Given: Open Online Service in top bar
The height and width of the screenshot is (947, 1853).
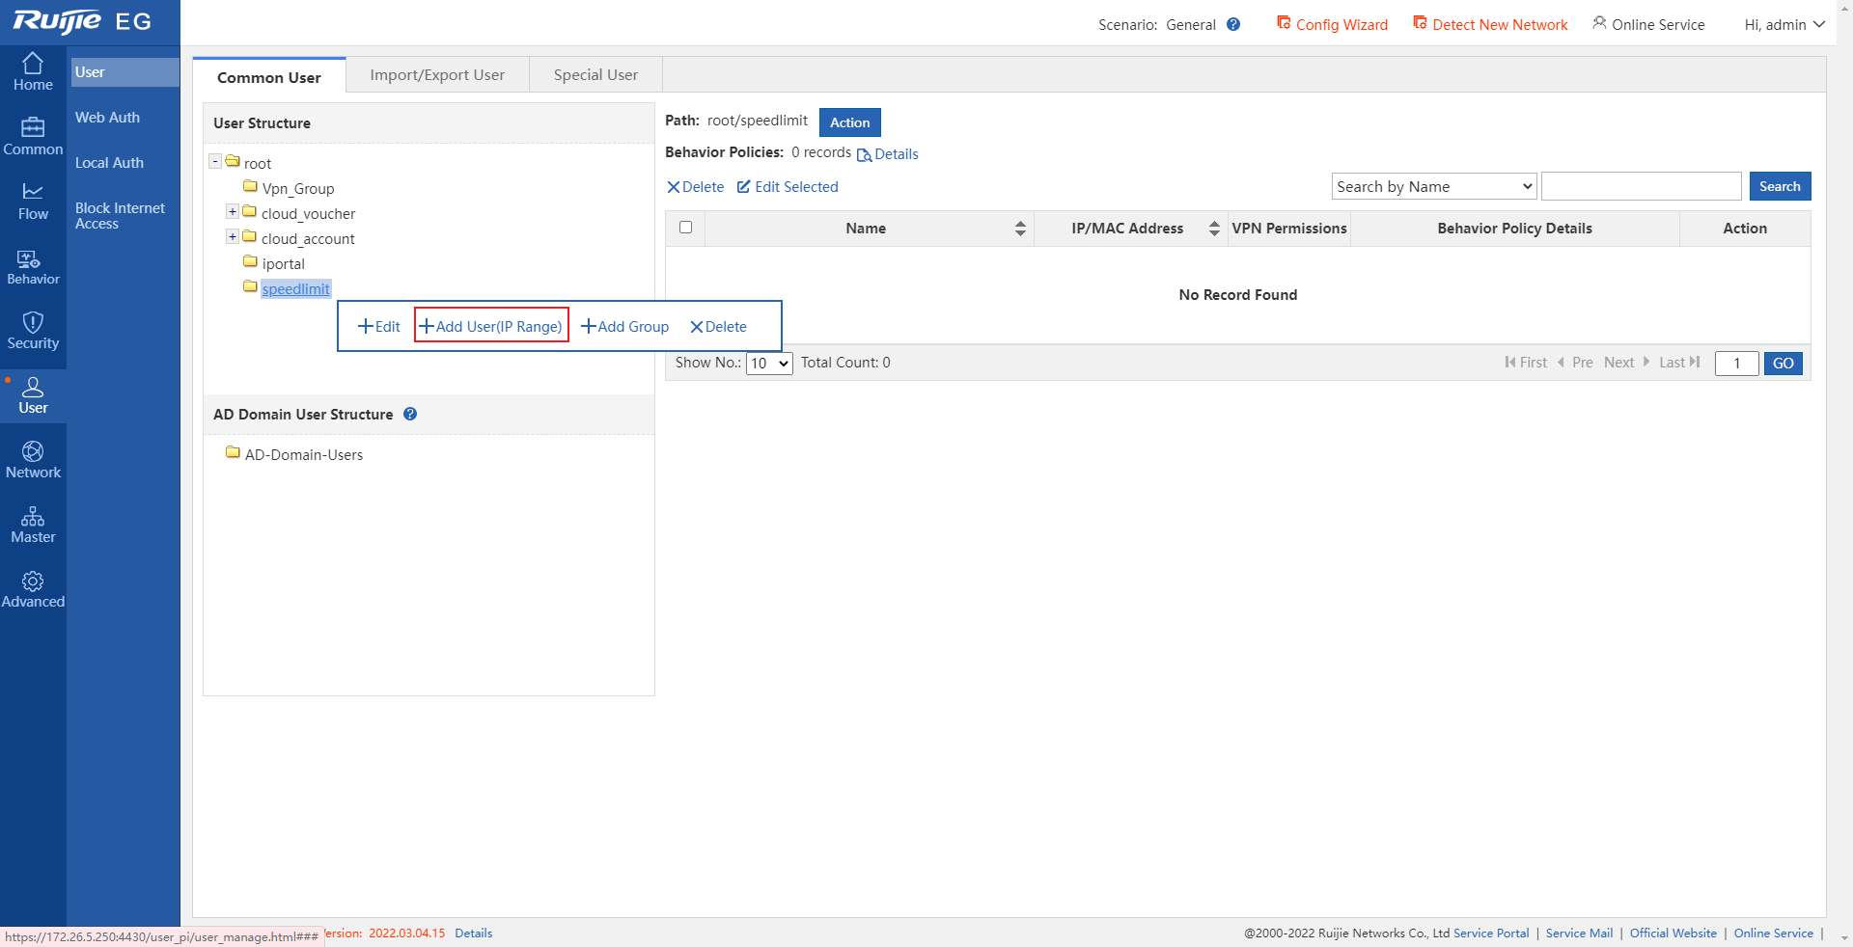Looking at the screenshot, I should (1649, 24).
